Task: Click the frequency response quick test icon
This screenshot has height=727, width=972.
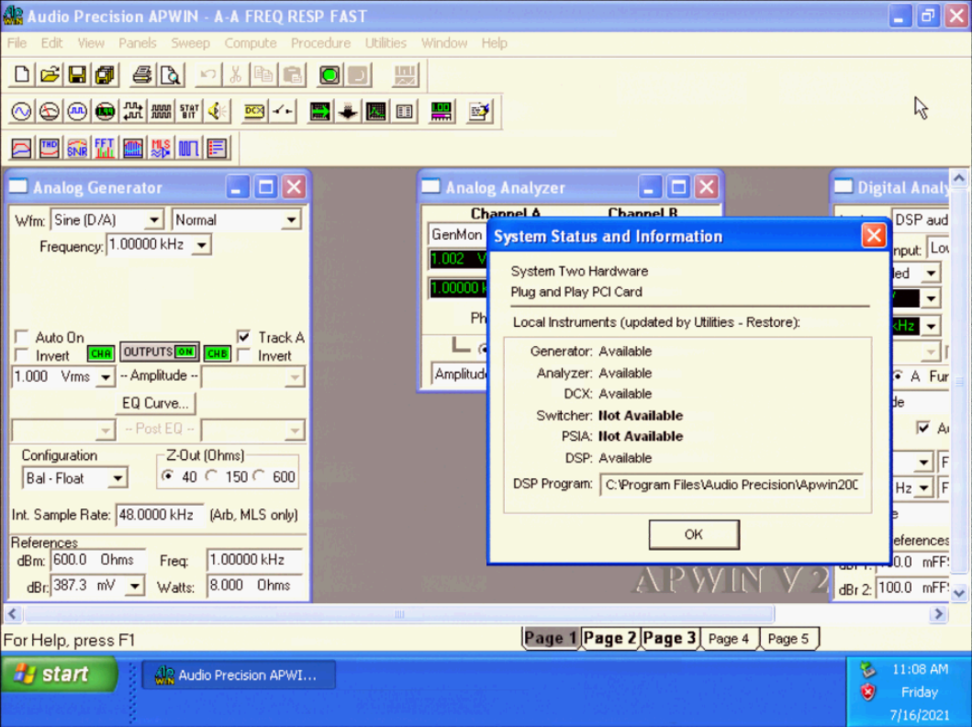Action: click(x=22, y=148)
